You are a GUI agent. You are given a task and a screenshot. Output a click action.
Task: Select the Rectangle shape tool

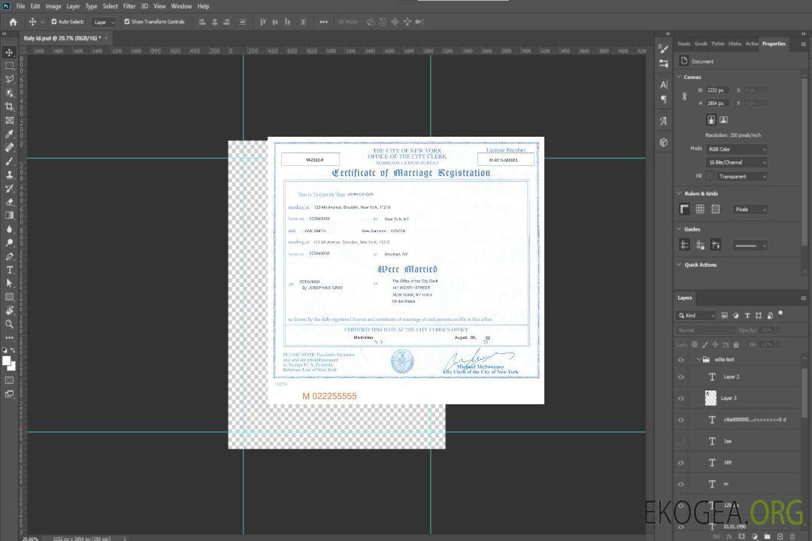click(9, 297)
